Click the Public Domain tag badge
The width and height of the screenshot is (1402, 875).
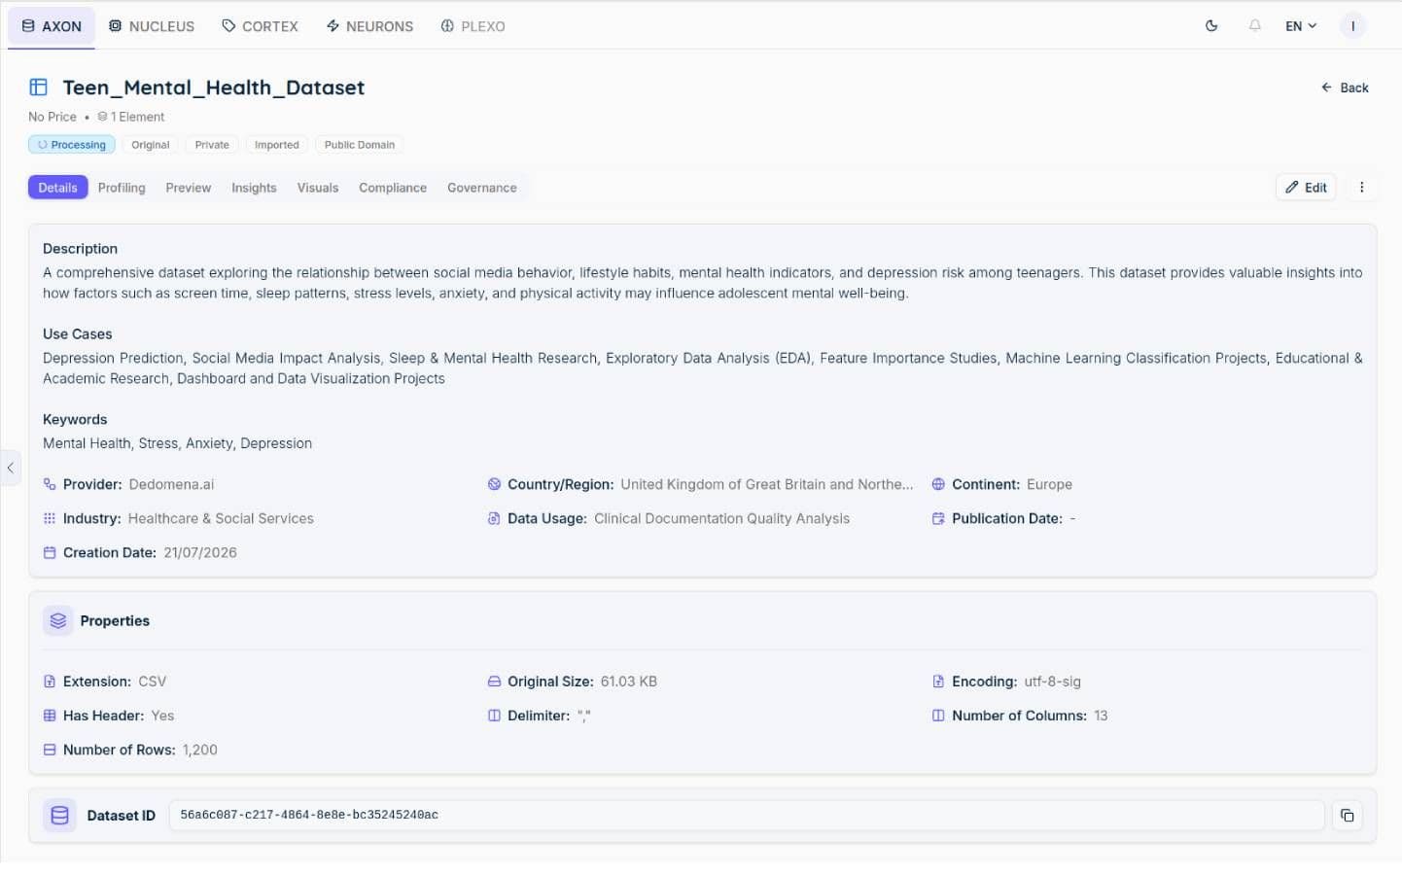tap(360, 145)
